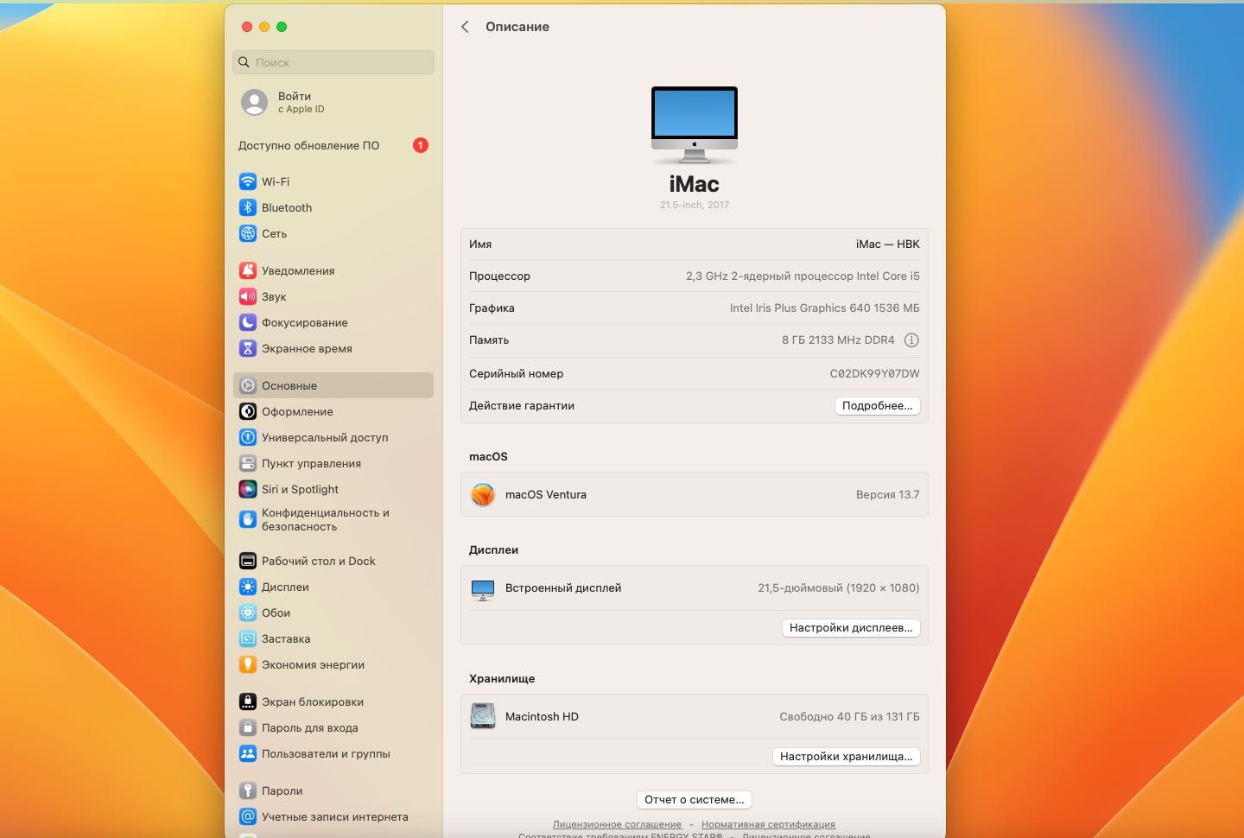Click the macOS Ventura logo icon

pyautogui.click(x=483, y=494)
